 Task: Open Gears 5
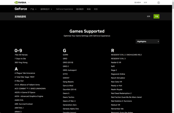[66, 93]
